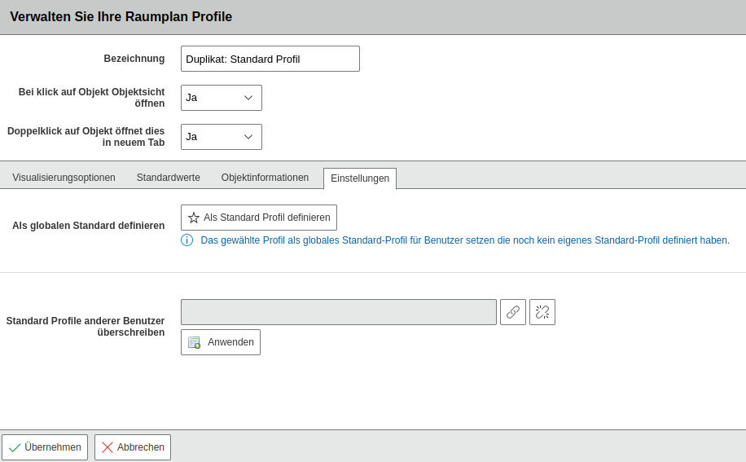Cancel with the Abbrechen button
Viewport: 746px width, 462px height.
click(x=133, y=447)
